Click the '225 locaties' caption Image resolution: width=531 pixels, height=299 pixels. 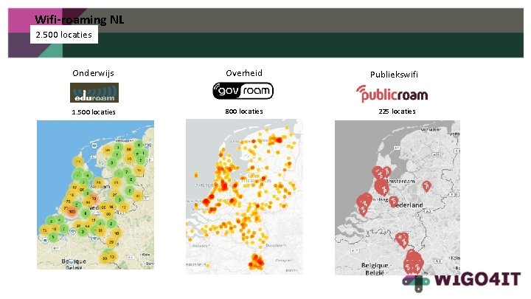point(397,111)
